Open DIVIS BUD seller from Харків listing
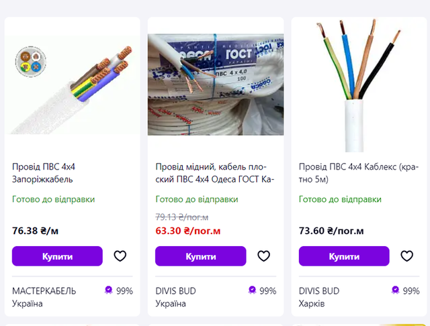The image size is (430, 326). pyautogui.click(x=319, y=290)
